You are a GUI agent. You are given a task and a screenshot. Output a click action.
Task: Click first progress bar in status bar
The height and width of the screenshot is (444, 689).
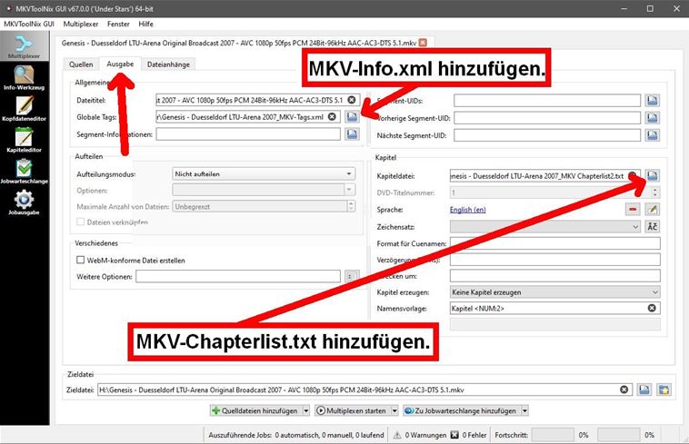click(553, 435)
